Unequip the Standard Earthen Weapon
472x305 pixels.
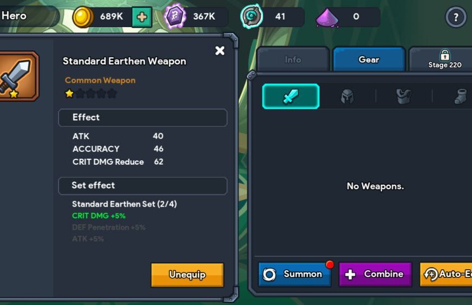point(187,275)
